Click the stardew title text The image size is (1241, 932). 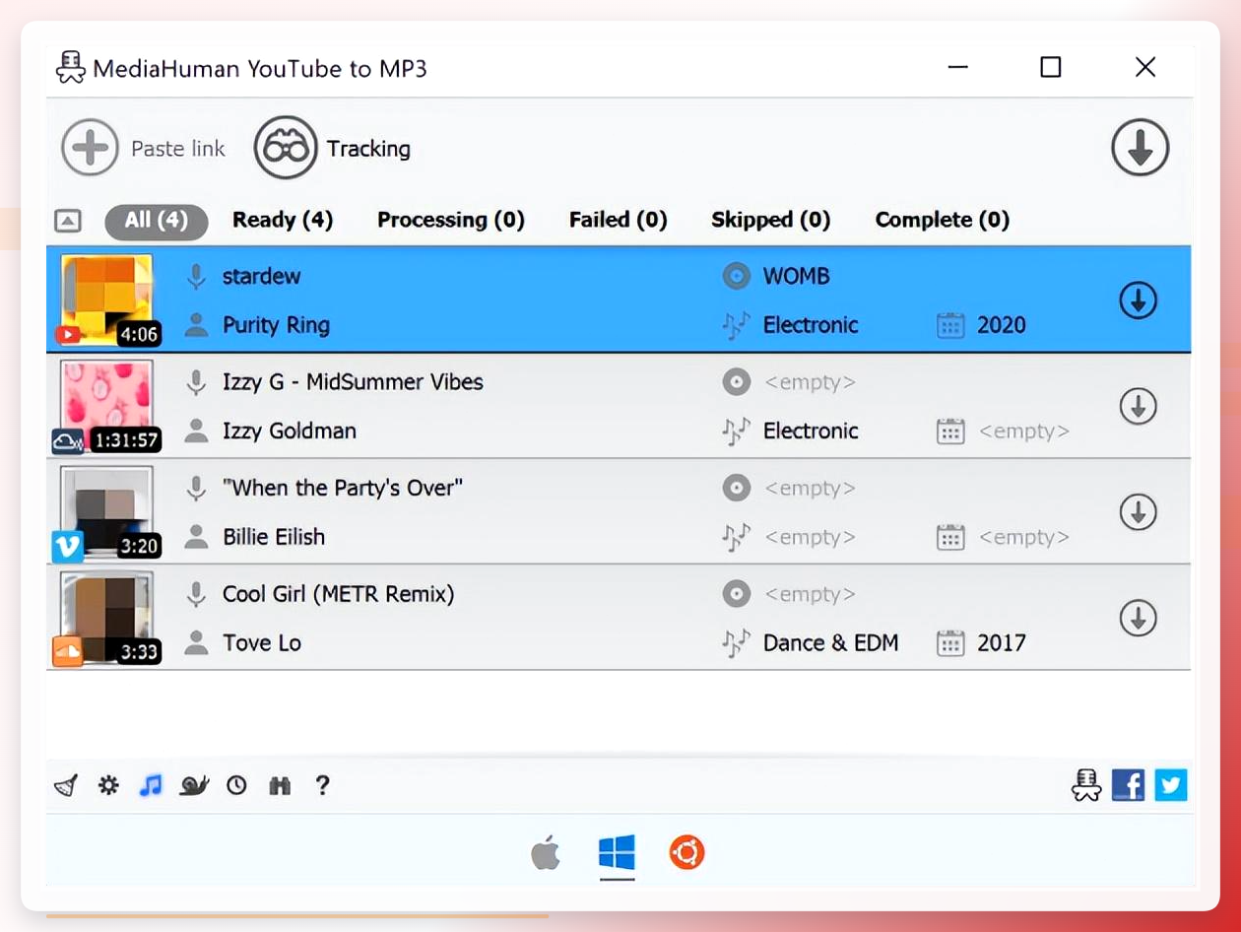pyautogui.click(x=261, y=276)
